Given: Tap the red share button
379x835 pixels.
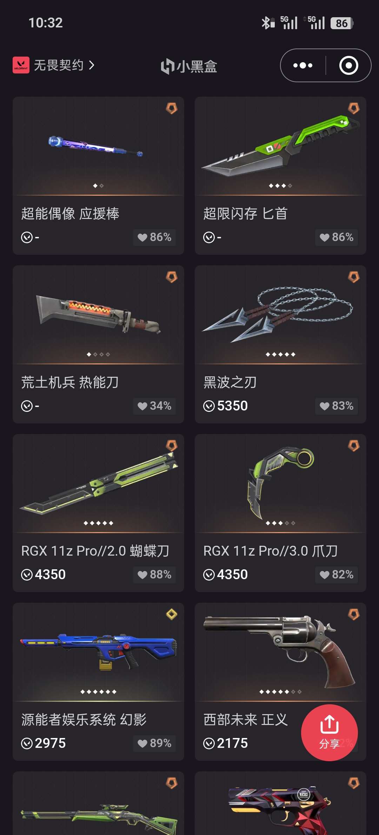Looking at the screenshot, I should [329, 732].
